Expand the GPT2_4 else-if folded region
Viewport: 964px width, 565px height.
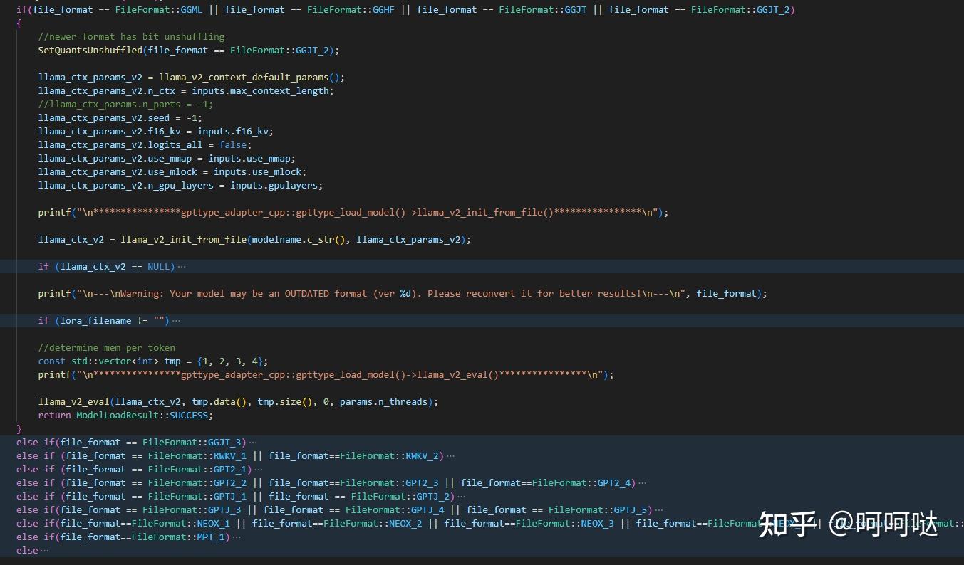click(641, 482)
